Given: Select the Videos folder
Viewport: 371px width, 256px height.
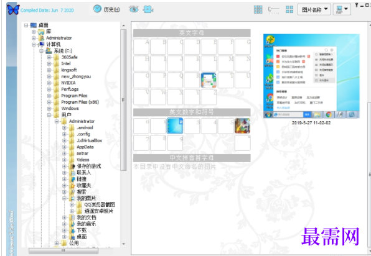Looking at the screenshot, I should click(x=83, y=160).
